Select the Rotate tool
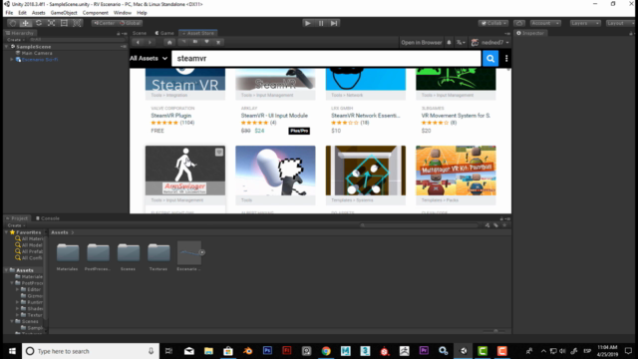Image resolution: width=638 pixels, height=359 pixels. (38, 23)
